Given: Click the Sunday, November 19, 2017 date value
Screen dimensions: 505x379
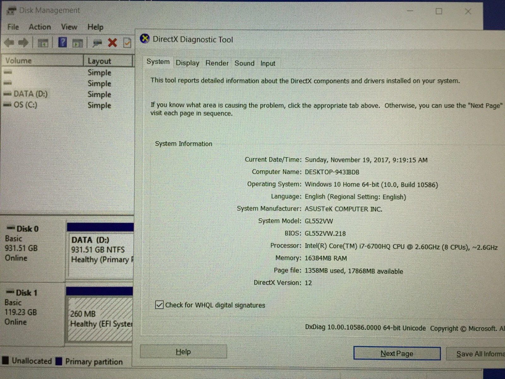Looking at the screenshot, I should tap(366, 160).
